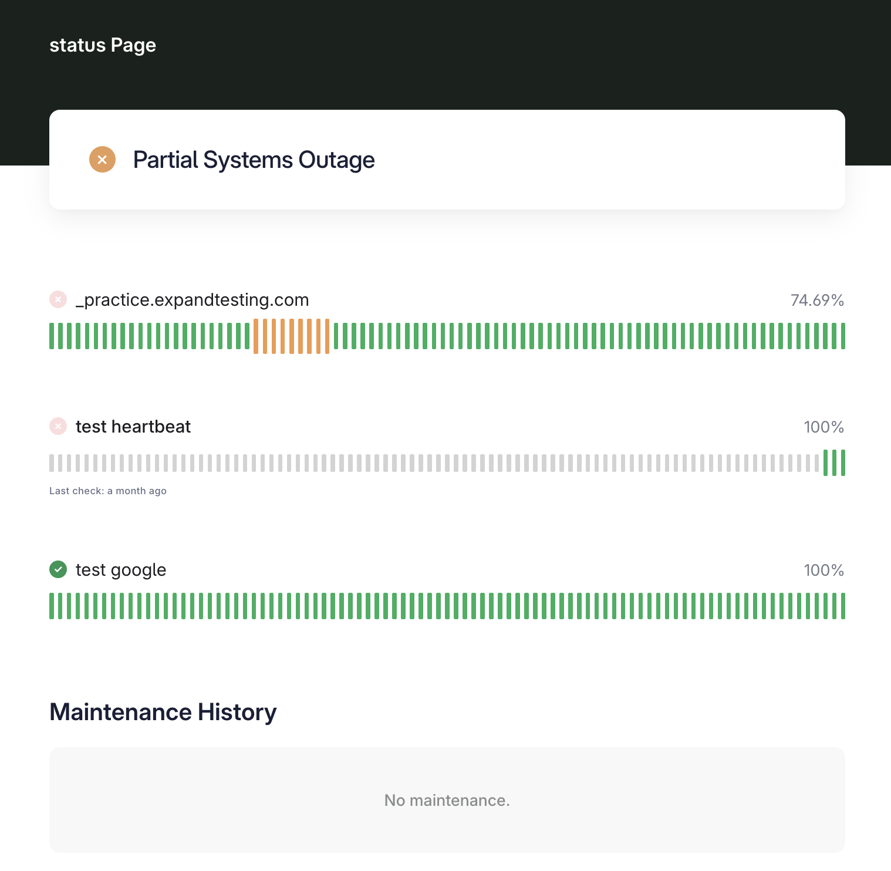The height and width of the screenshot is (871, 891).
Task: Click the red down icon beside _practice.expandtesting.com
Action: [58, 299]
